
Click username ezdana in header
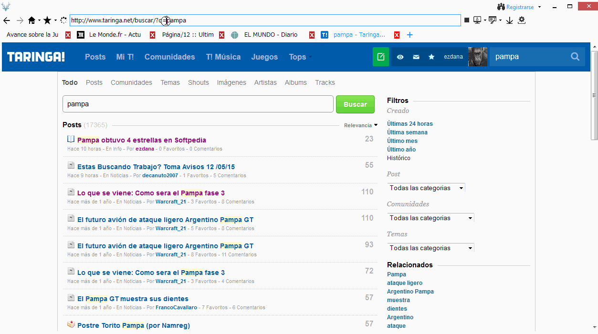[x=453, y=57]
